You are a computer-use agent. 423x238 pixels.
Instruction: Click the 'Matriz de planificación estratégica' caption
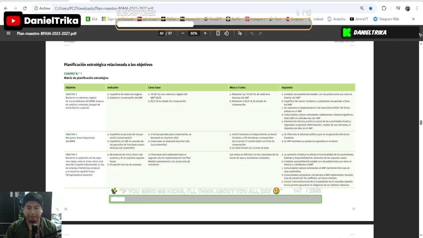[86, 78]
